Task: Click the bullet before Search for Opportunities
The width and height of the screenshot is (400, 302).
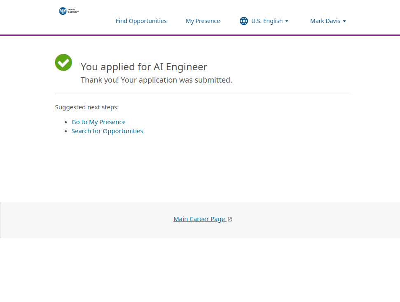Action: click(x=66, y=131)
